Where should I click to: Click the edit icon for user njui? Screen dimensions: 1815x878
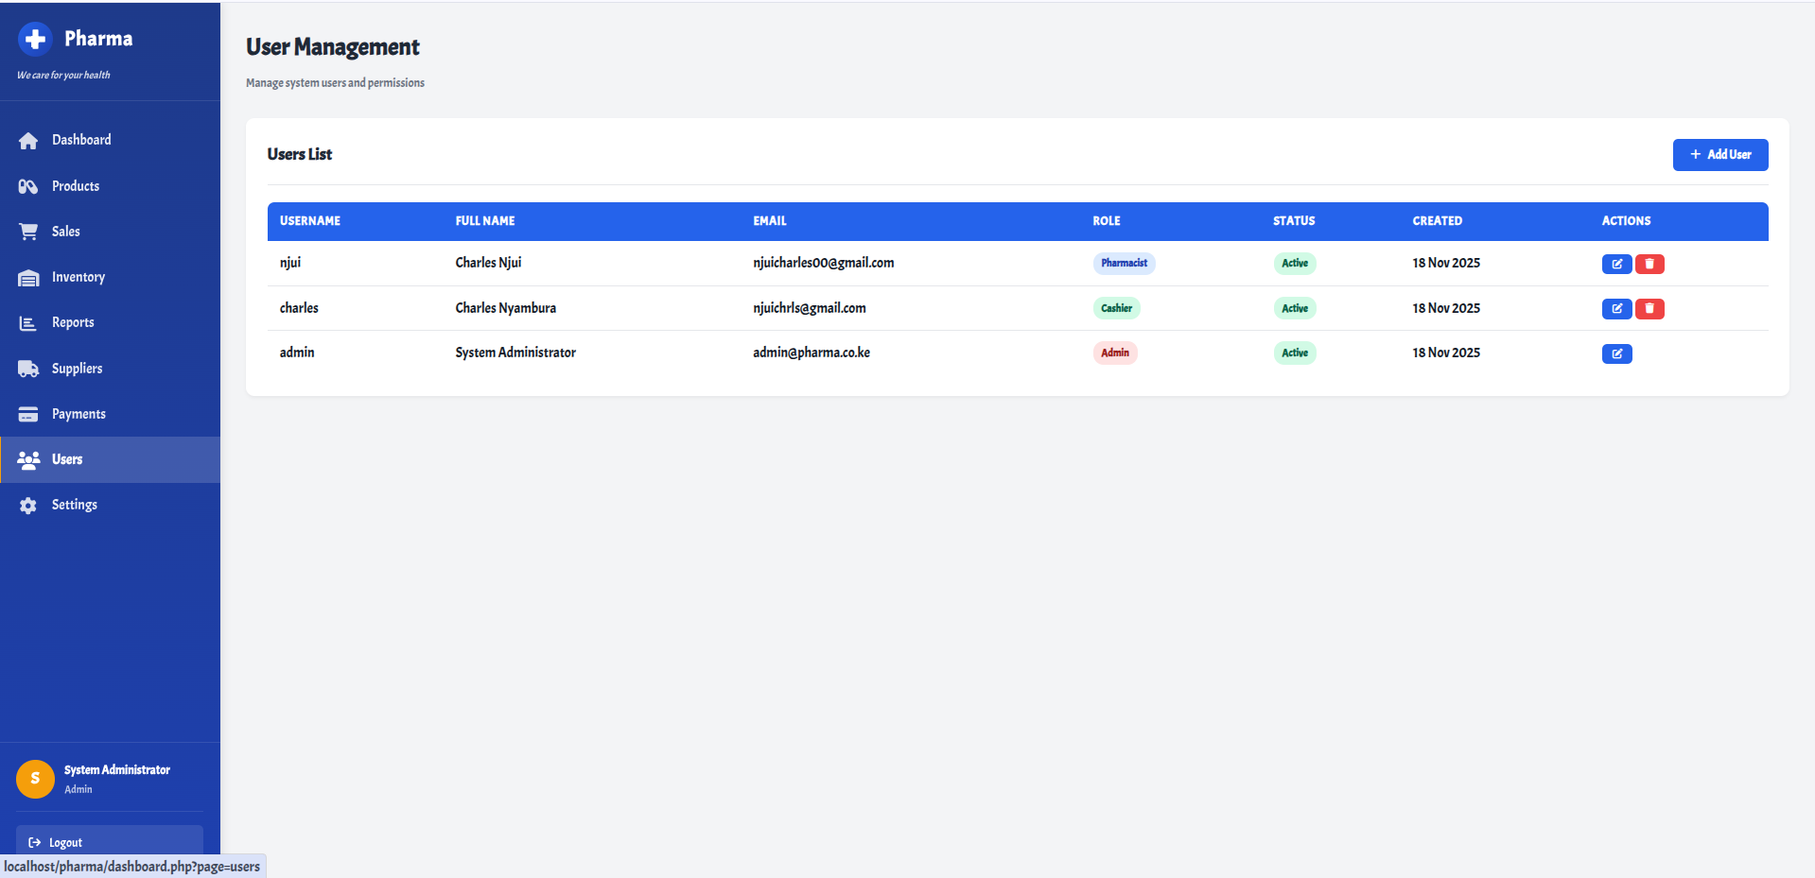click(1615, 265)
